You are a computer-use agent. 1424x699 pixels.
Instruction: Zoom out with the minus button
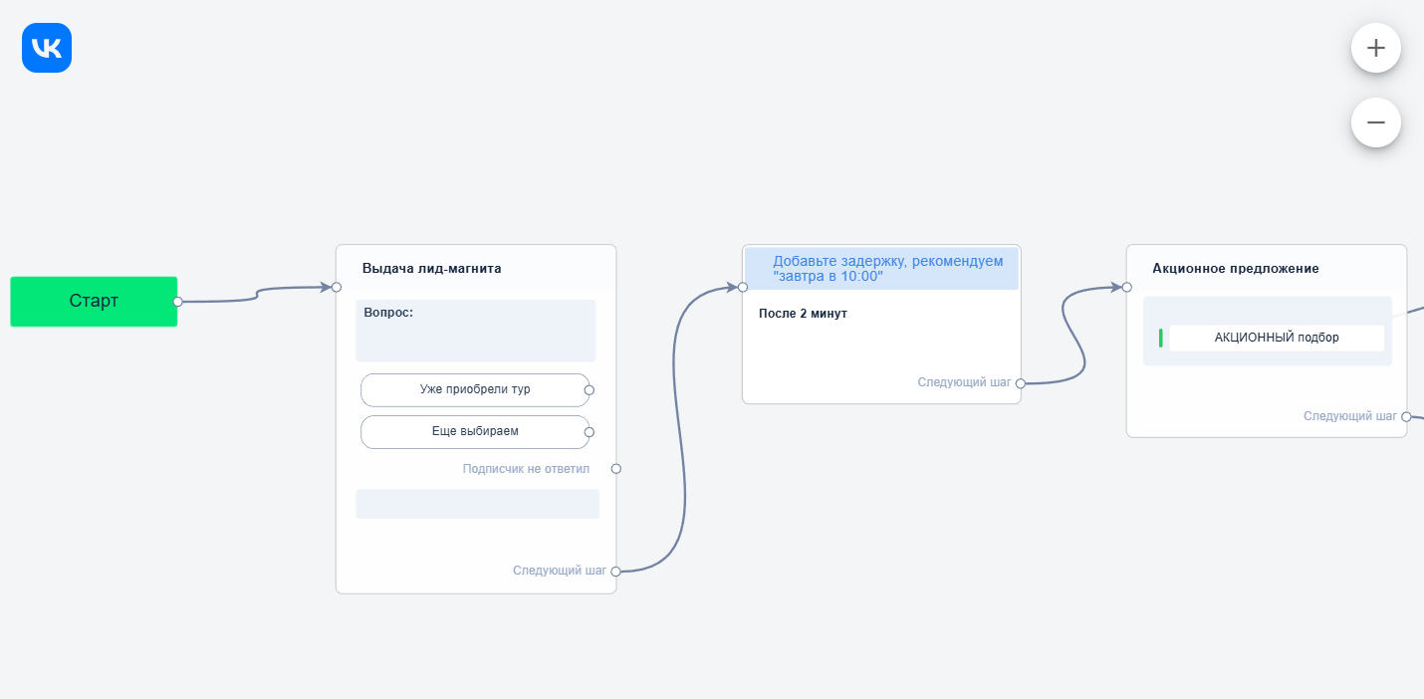(x=1375, y=122)
